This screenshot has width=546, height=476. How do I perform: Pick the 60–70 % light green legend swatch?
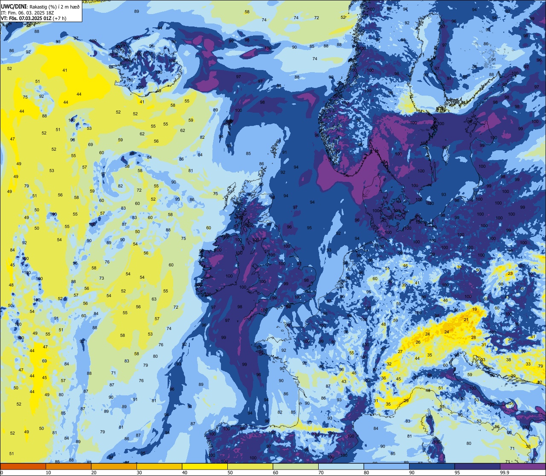296,466
